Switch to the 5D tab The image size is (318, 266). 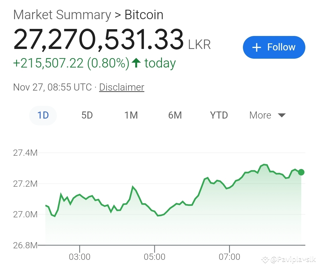87,115
